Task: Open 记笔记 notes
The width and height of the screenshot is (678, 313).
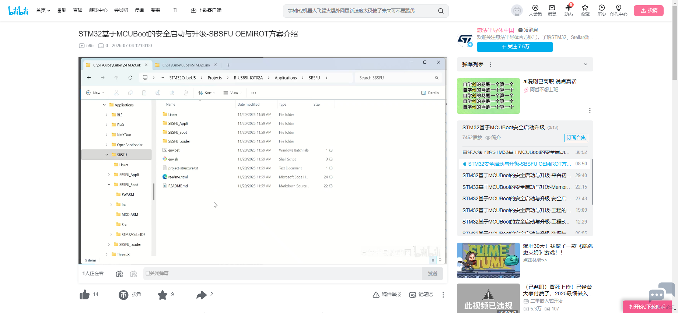Action: (x=421, y=295)
